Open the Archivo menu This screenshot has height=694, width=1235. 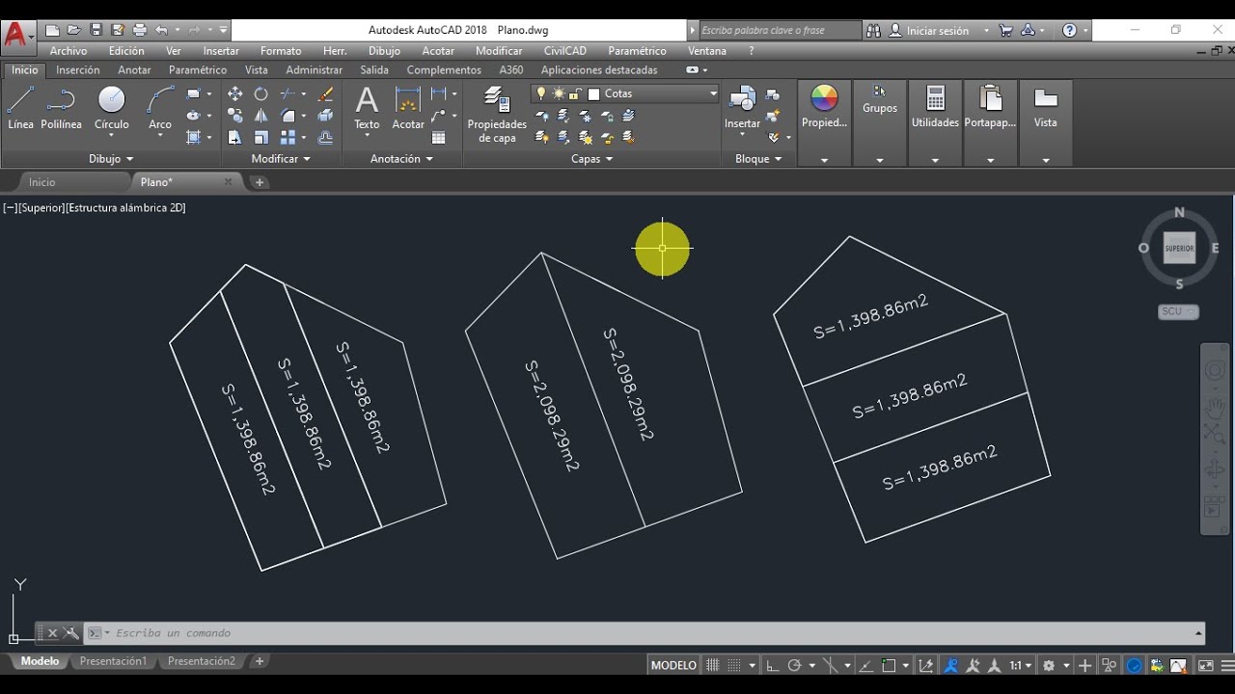click(69, 51)
